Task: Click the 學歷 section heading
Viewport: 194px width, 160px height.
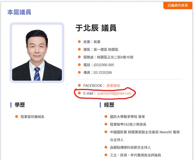Action: tap(20, 105)
